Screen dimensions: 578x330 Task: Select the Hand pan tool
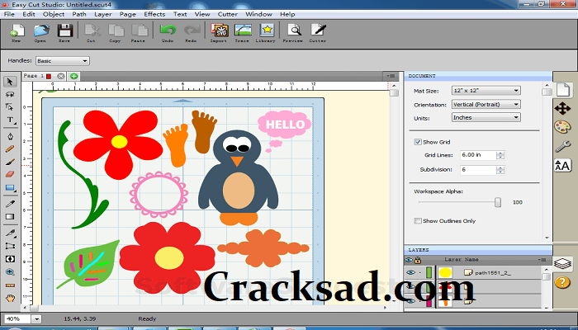[x=10, y=298]
